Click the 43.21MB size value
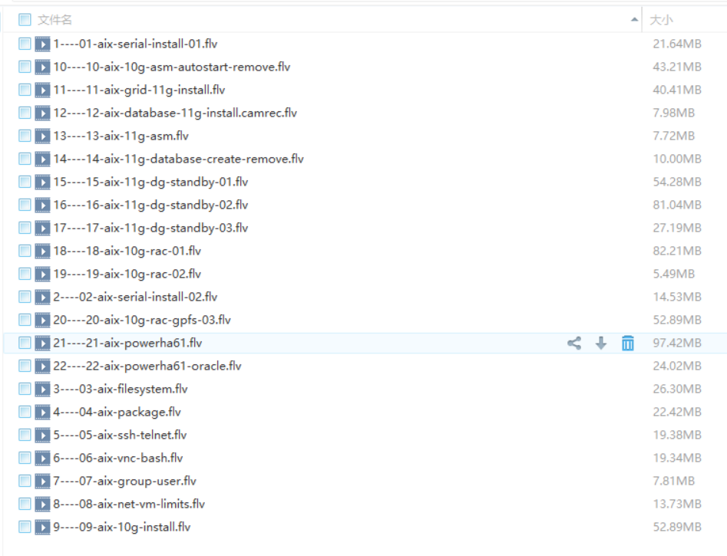 (x=677, y=67)
